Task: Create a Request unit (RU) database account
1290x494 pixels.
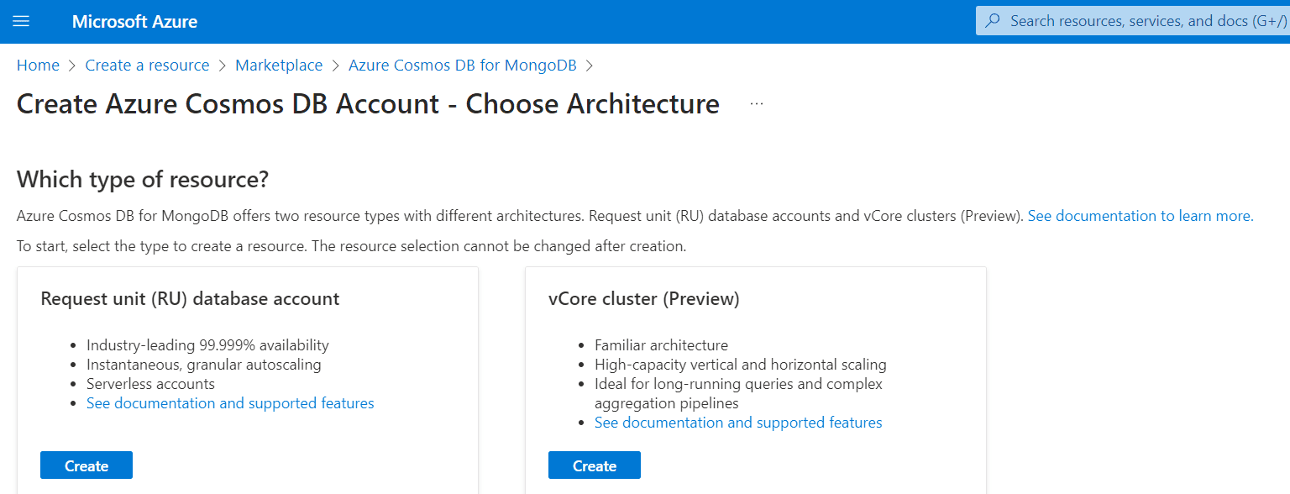Action: click(87, 465)
